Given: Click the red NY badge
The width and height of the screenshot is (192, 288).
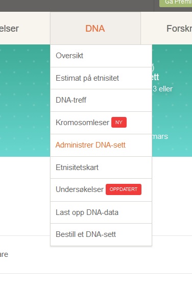Looking at the screenshot, I should coord(119,123).
